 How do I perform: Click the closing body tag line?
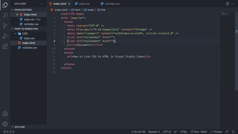pos(69,64)
